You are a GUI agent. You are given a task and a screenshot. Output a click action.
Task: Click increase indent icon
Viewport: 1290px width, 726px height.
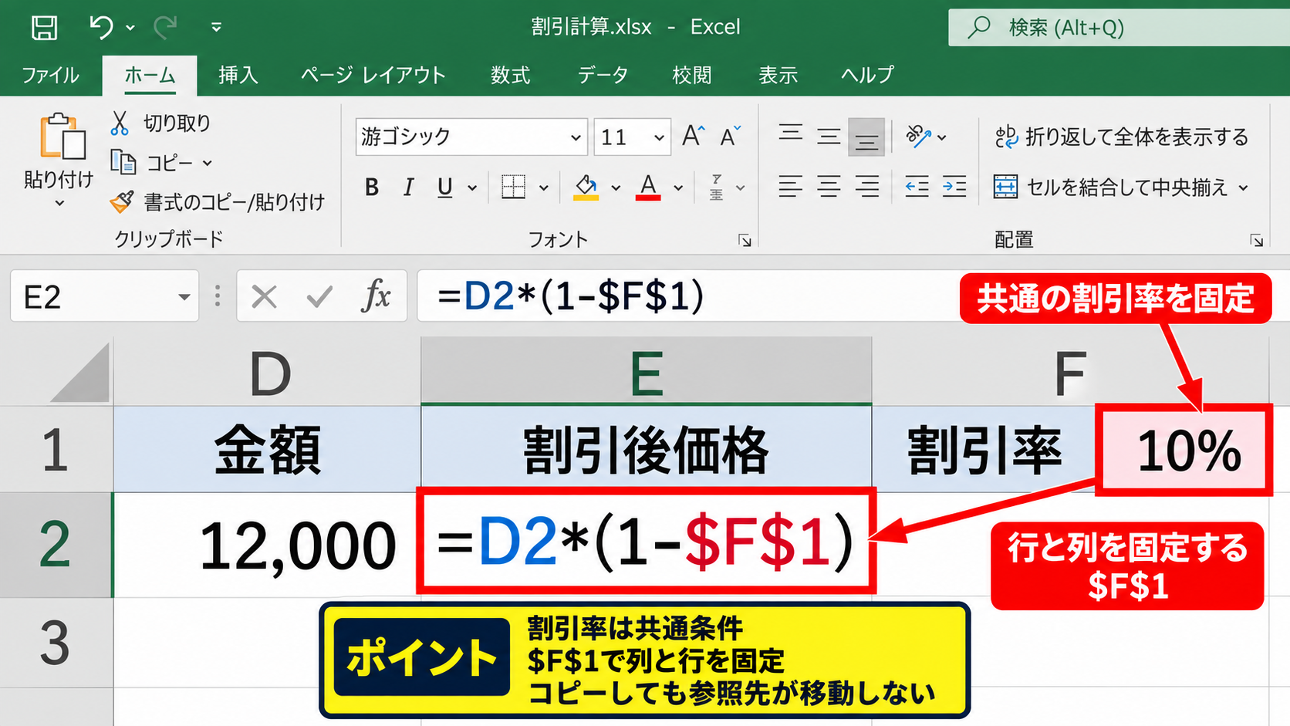(x=954, y=187)
